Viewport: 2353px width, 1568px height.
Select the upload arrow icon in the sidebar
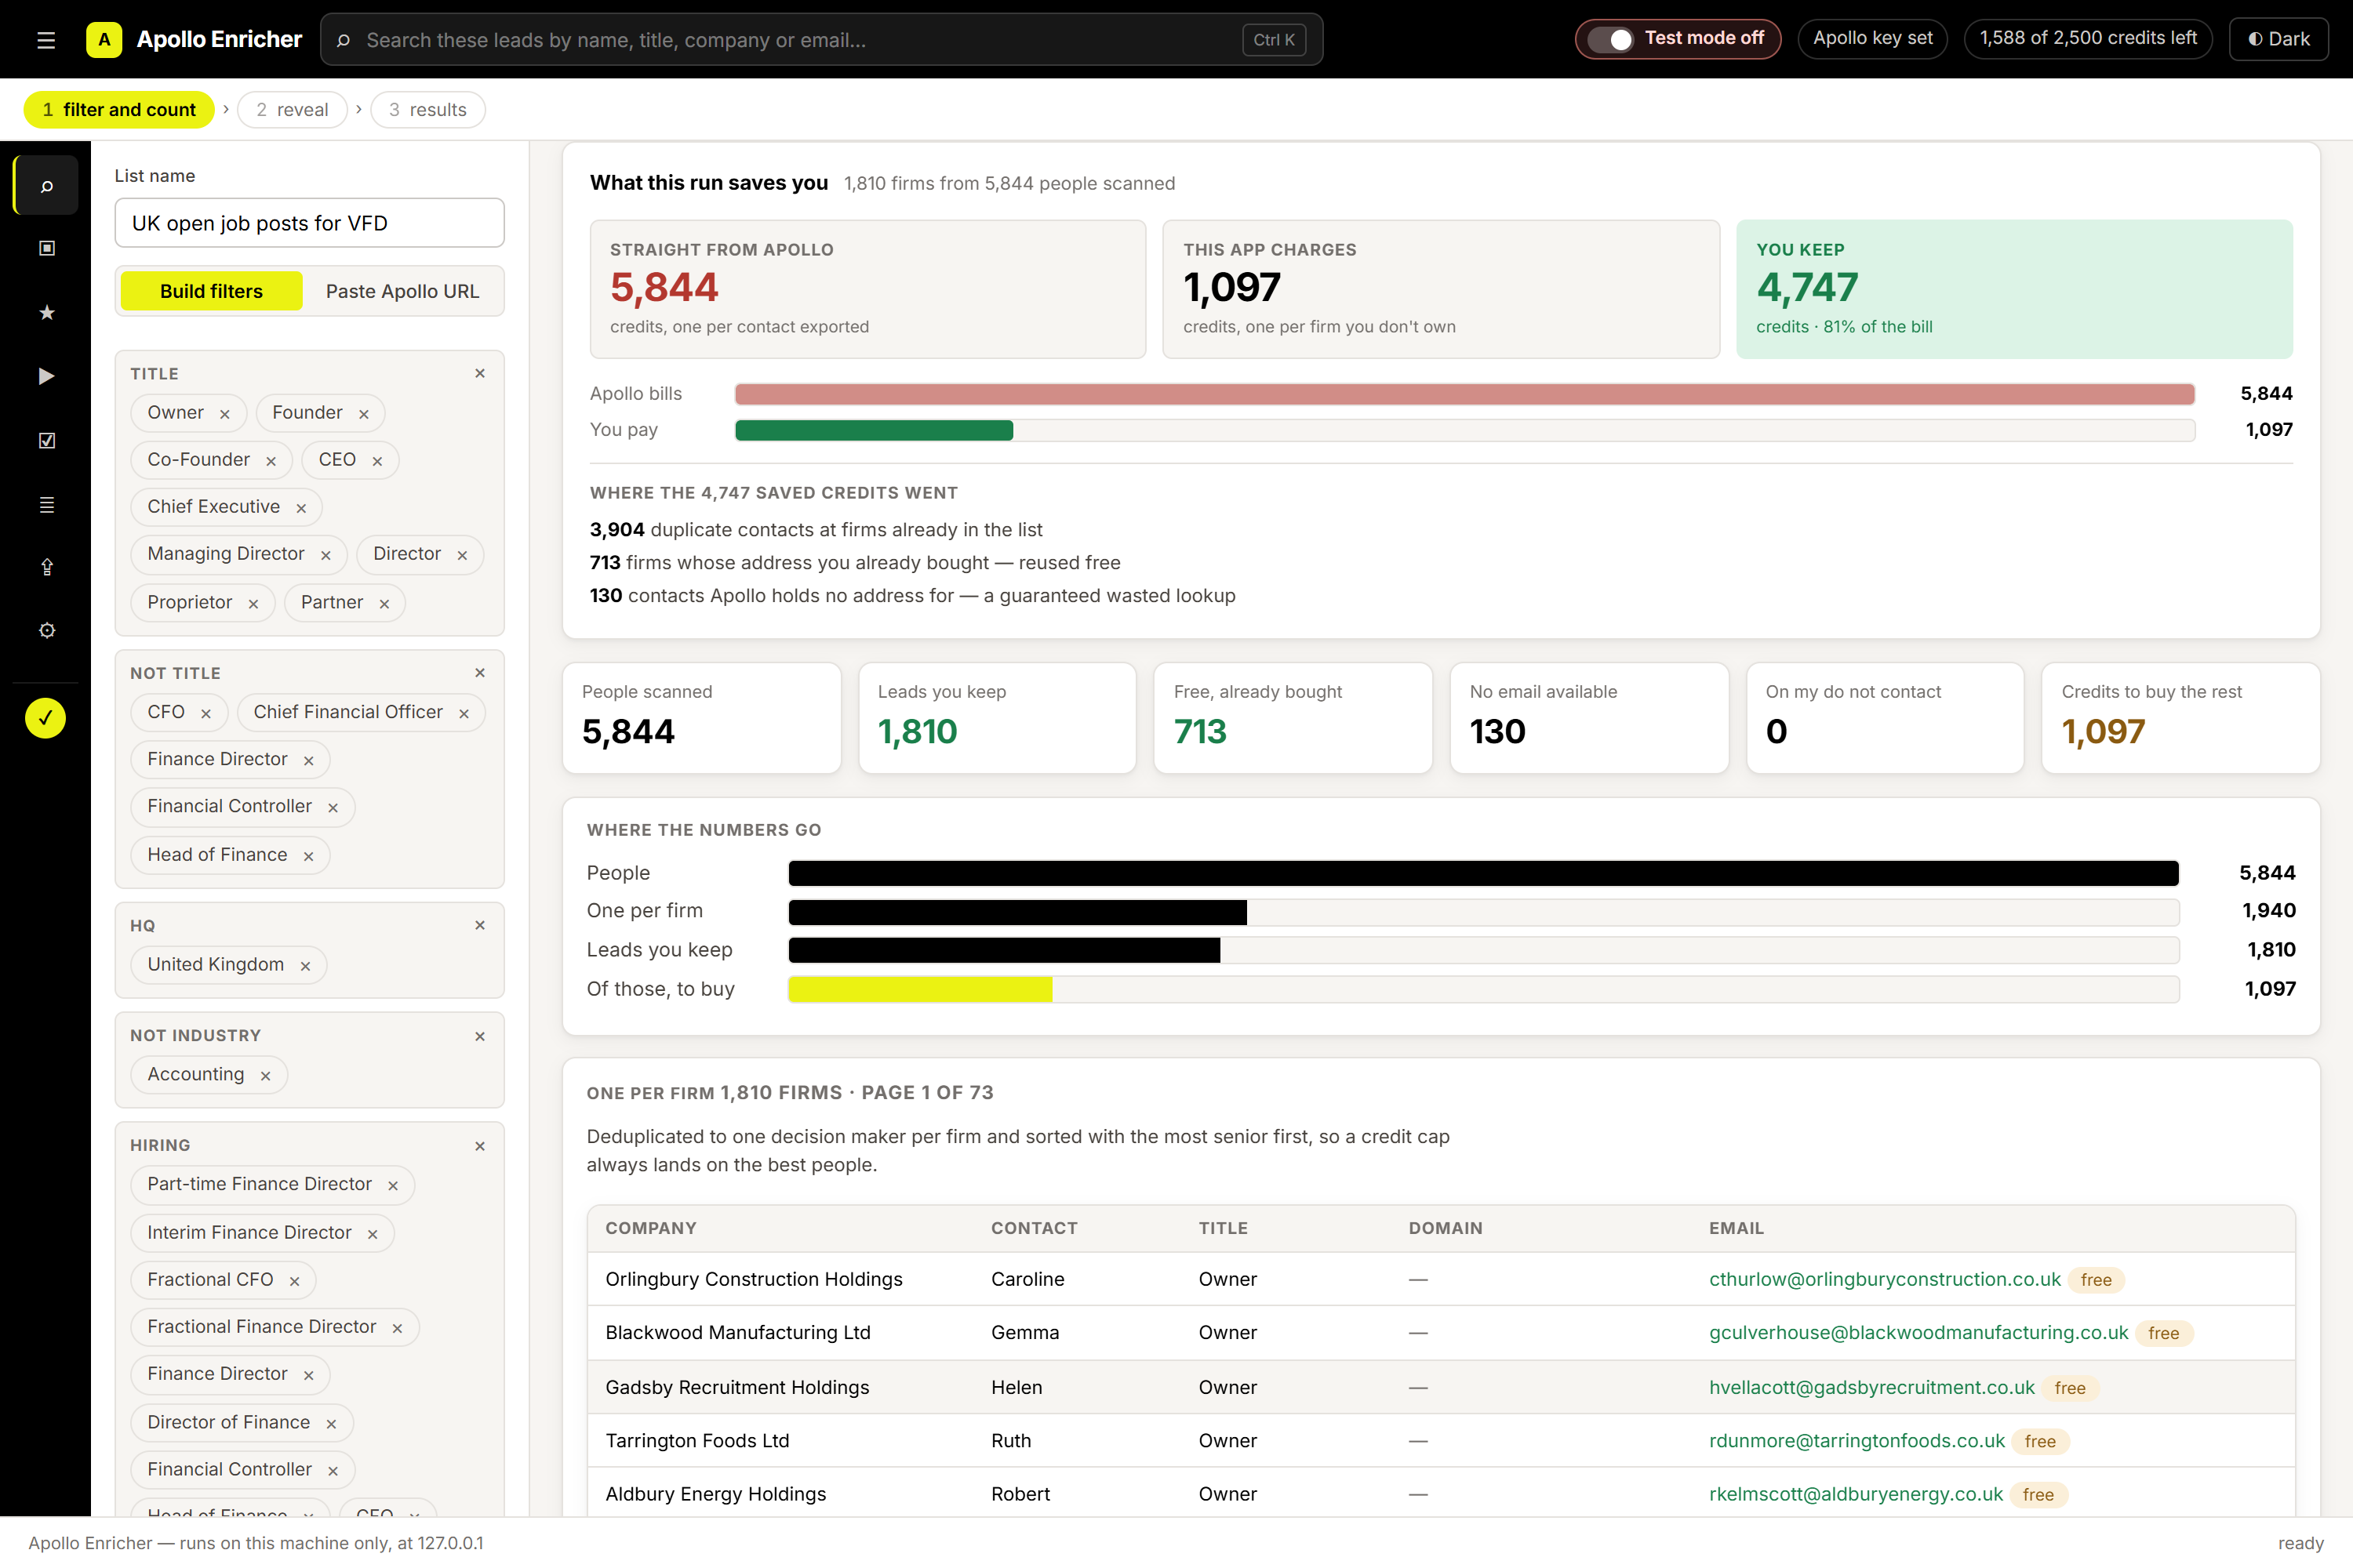click(x=46, y=567)
